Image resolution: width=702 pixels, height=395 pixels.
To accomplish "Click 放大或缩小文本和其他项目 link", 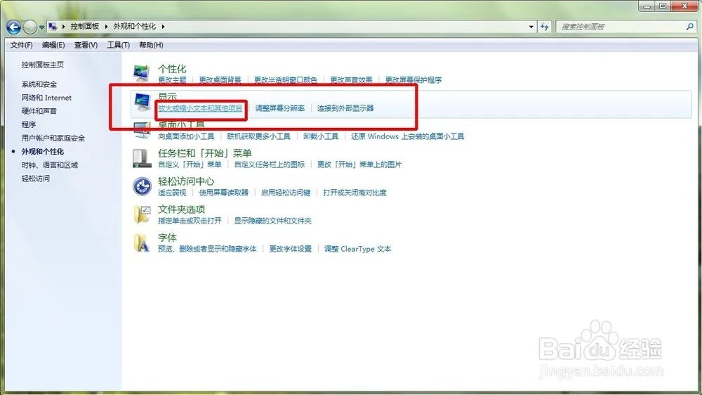I will [x=200, y=108].
